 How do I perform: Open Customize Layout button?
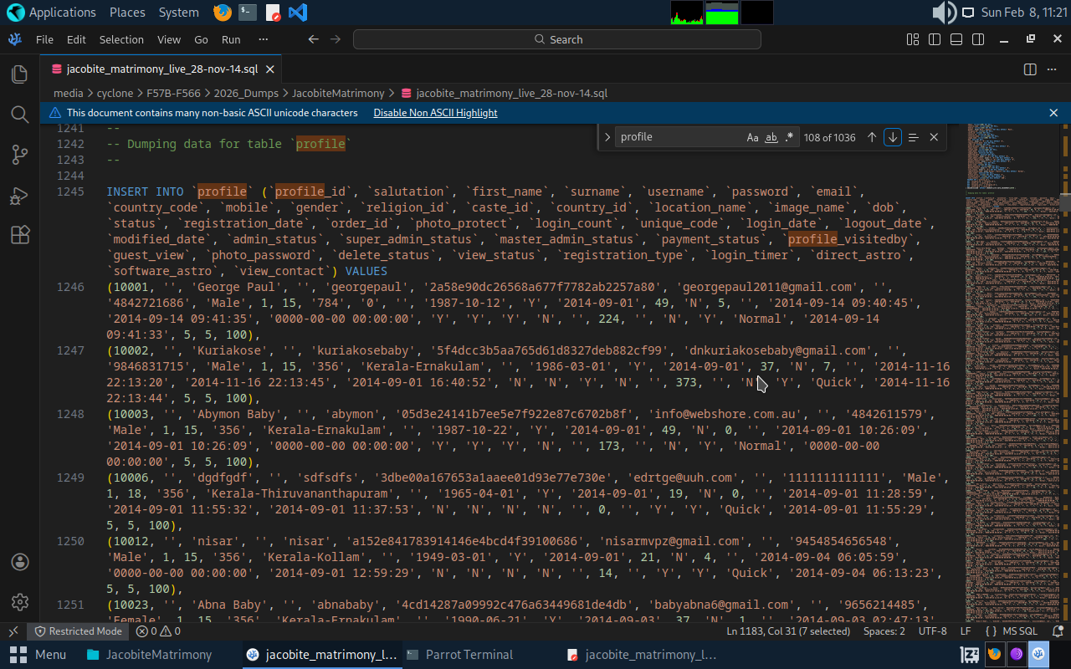tap(913, 39)
